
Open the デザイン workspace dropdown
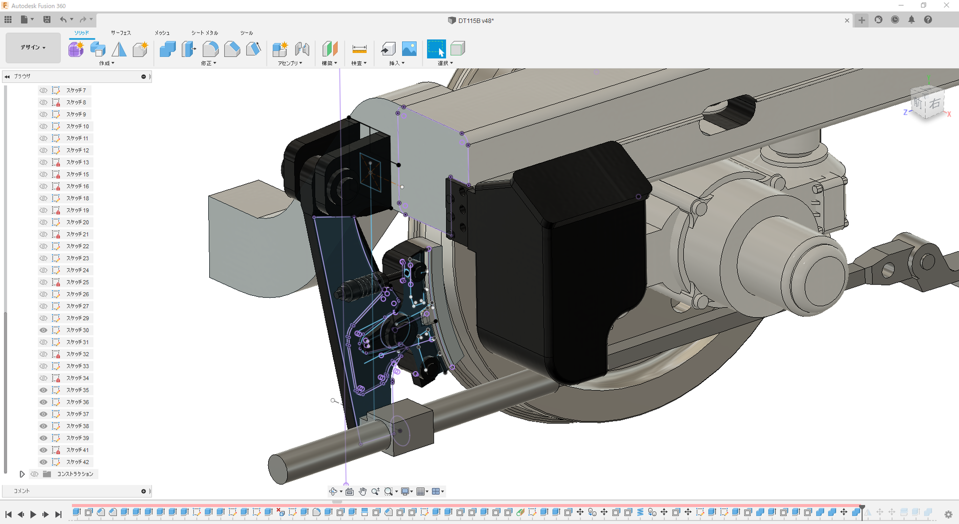33,48
